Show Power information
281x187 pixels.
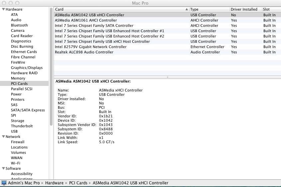16,94
